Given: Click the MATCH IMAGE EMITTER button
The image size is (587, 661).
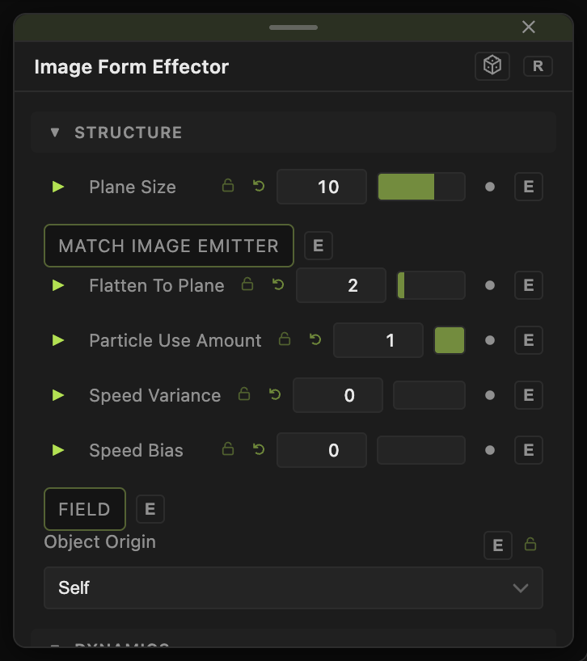Looking at the screenshot, I should point(169,246).
